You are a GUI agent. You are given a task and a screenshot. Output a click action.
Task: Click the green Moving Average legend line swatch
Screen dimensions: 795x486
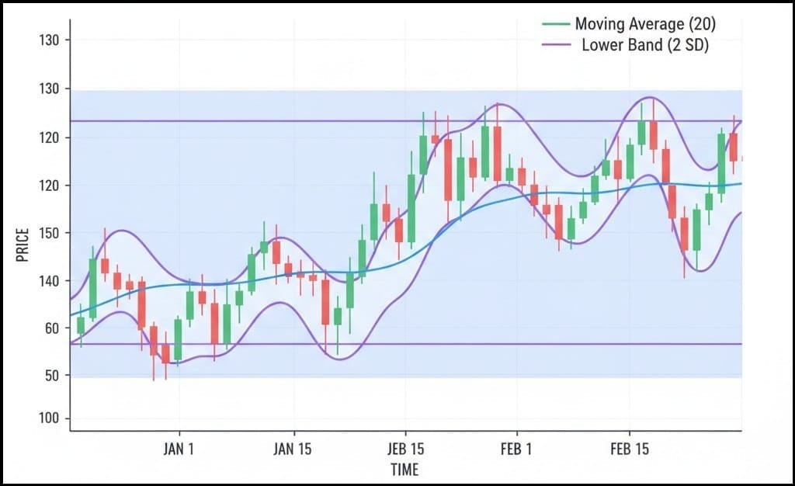pos(554,25)
